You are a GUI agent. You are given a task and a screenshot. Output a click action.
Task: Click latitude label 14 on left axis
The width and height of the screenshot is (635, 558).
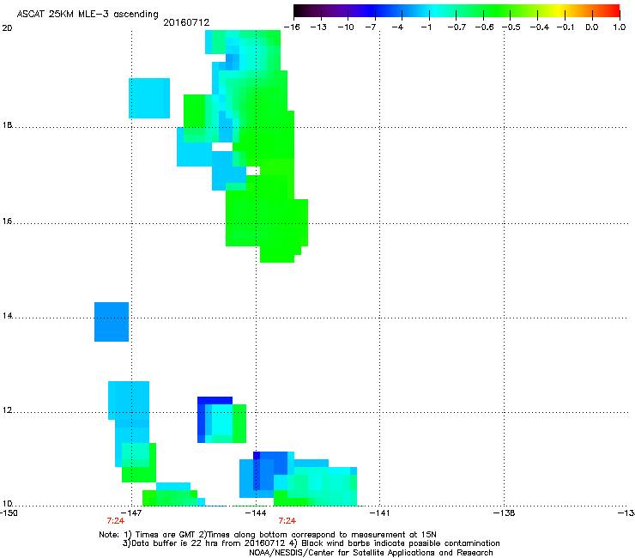[x=7, y=316]
